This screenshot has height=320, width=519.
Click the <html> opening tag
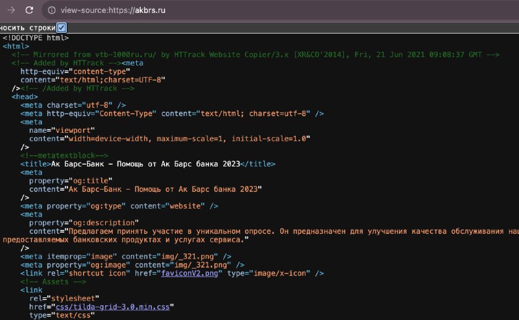(16, 46)
